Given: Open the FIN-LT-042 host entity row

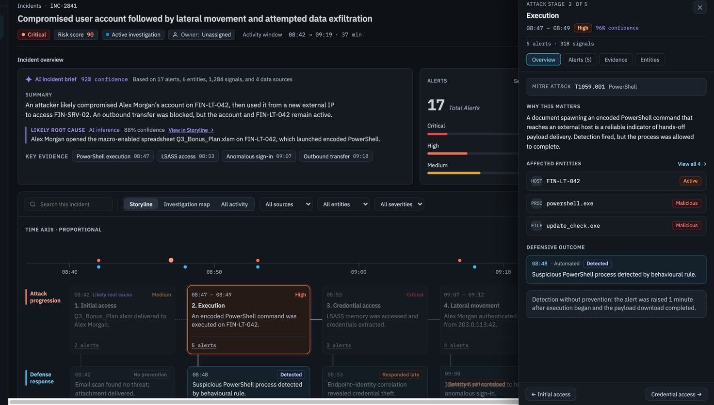Looking at the screenshot, I should pyautogui.click(x=616, y=181).
